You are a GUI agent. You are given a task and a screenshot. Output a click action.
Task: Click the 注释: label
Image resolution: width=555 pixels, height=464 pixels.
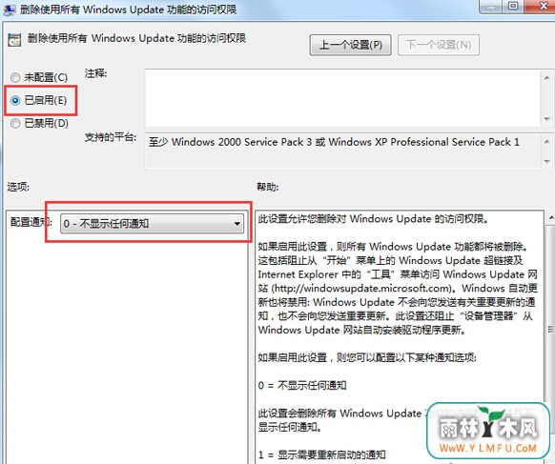pyautogui.click(x=95, y=73)
